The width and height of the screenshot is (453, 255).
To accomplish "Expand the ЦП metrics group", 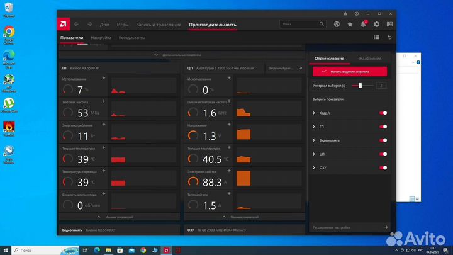I will tap(314, 154).
